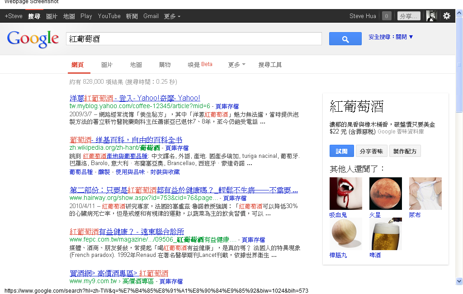The height and width of the screenshot is (294, 463).
Task: Click the 葡萄品種 sitelink
Action: tap(81, 172)
